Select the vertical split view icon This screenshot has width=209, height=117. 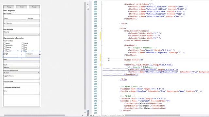point(88,111)
